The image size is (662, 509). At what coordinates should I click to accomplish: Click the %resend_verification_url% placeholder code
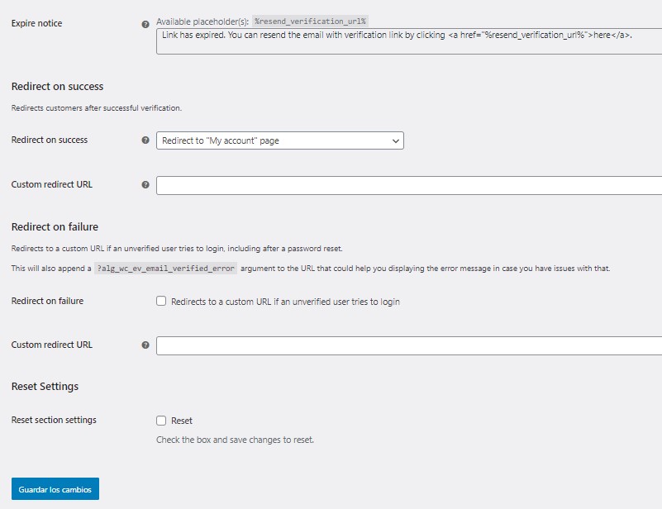pyautogui.click(x=309, y=21)
